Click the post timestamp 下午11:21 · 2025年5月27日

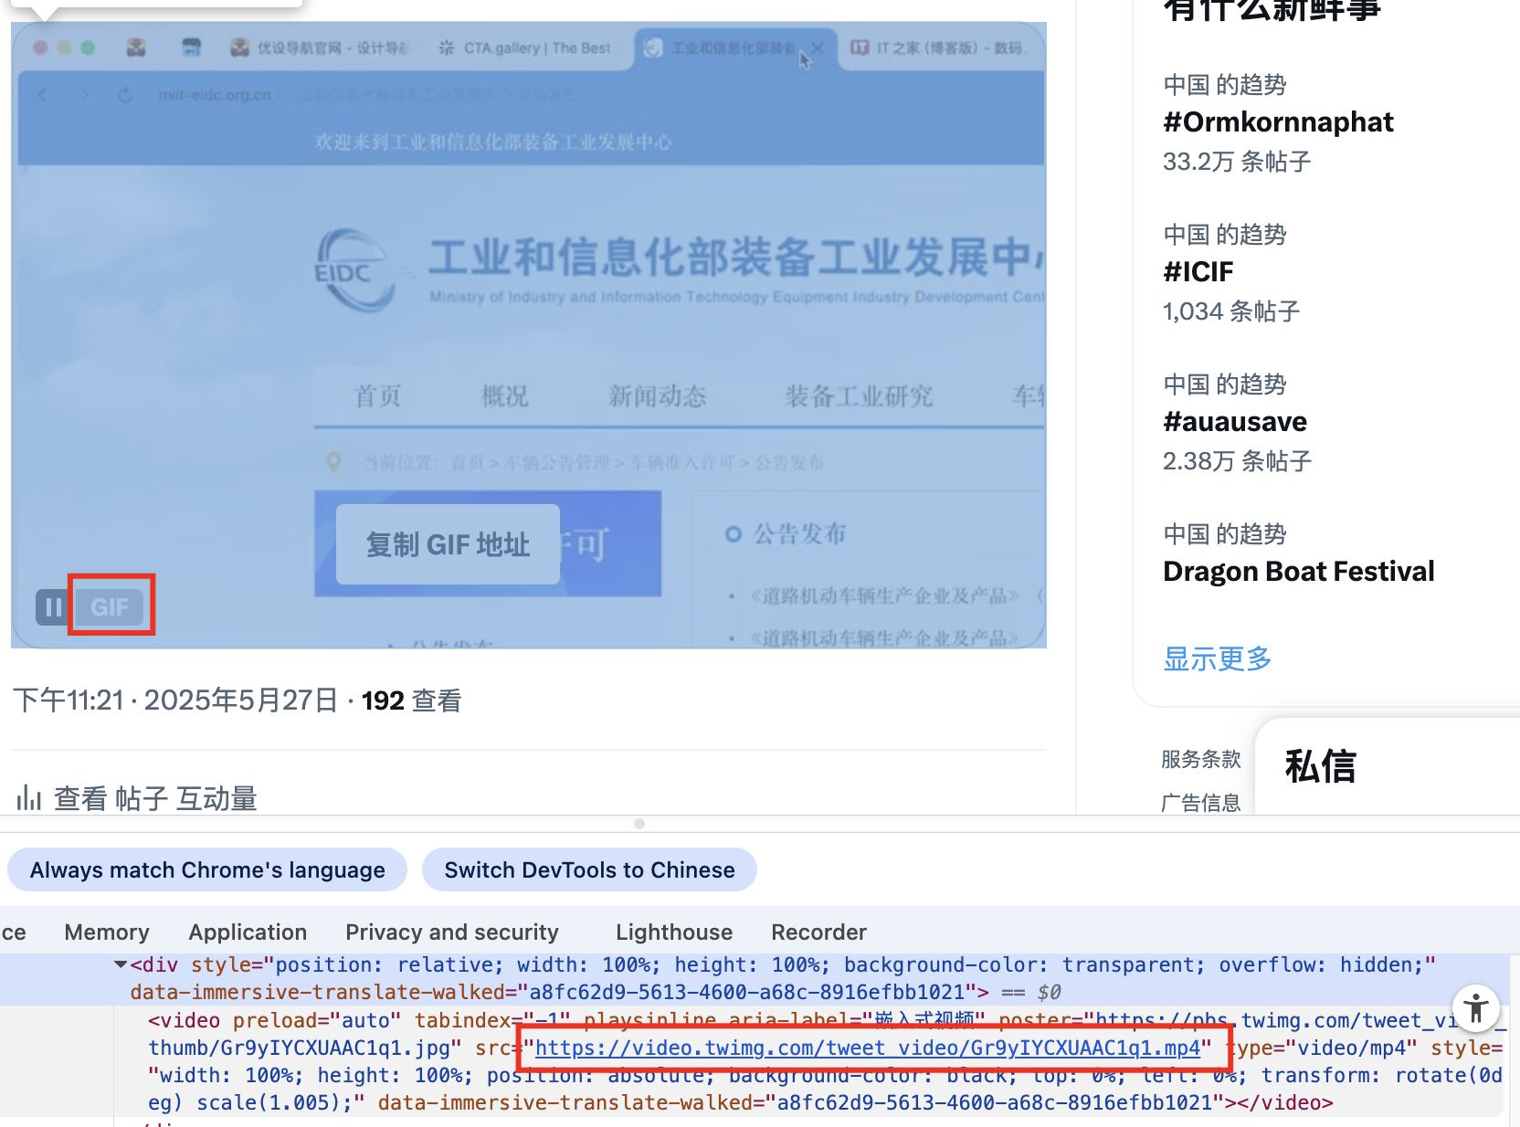coord(176,700)
